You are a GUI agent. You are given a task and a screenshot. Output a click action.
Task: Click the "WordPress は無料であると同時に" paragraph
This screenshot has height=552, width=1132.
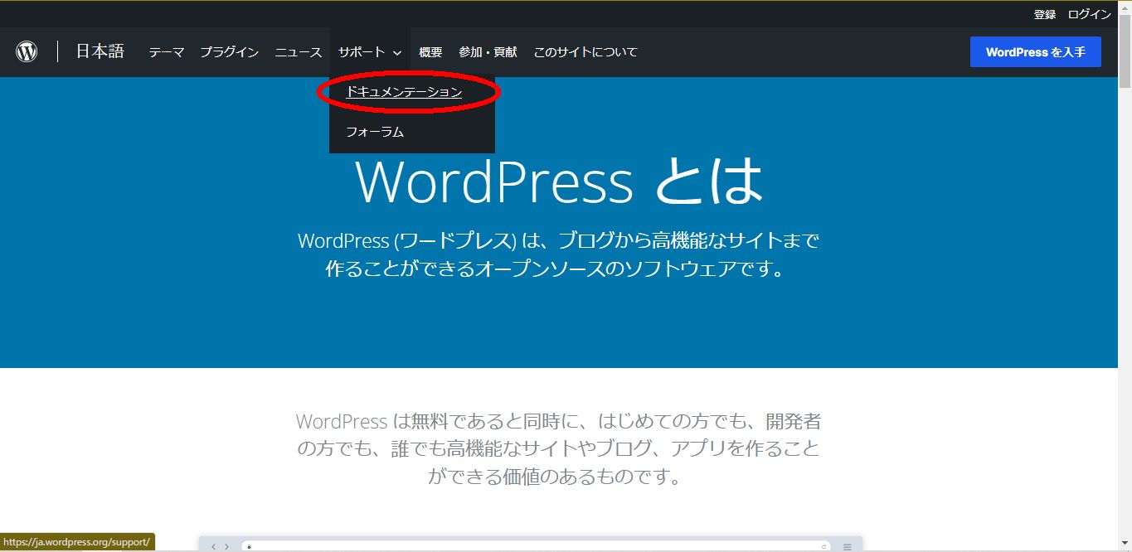coord(559,449)
